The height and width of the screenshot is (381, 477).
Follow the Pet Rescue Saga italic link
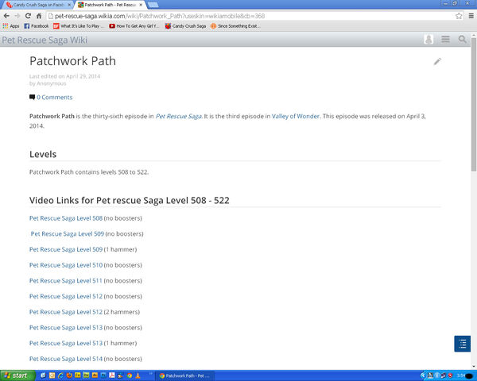pos(179,116)
